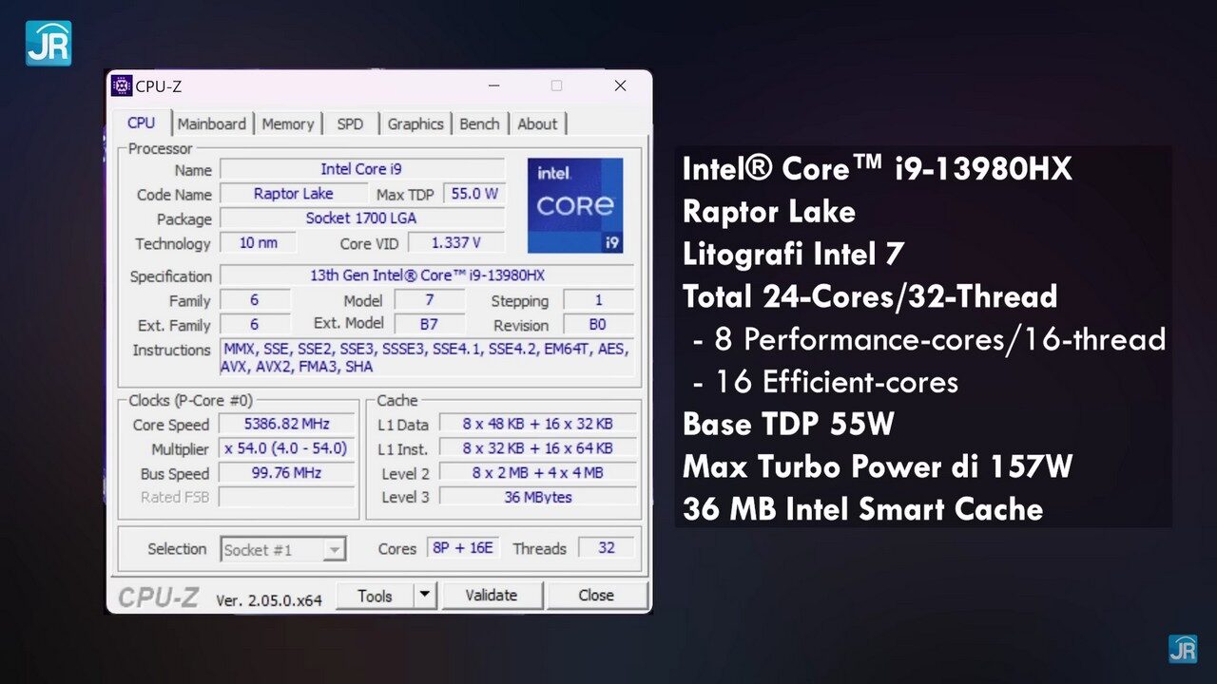
Task: Click the CPU-Z application icon in the title bar
Action: point(122,85)
